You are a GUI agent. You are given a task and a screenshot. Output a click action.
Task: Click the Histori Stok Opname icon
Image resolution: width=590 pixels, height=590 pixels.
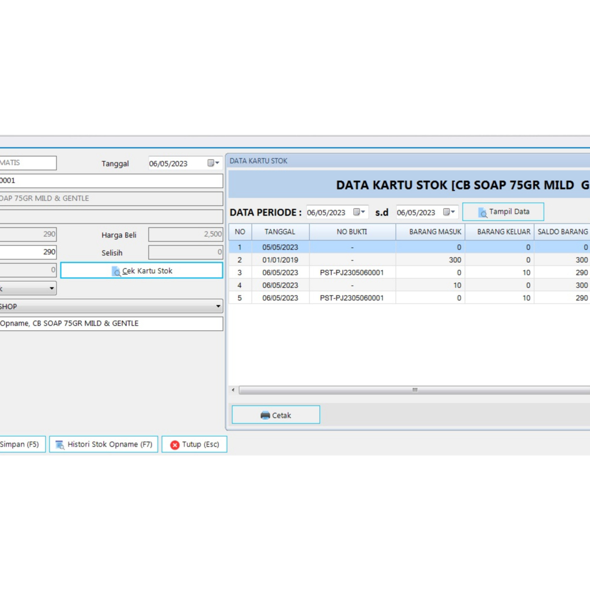(x=59, y=445)
